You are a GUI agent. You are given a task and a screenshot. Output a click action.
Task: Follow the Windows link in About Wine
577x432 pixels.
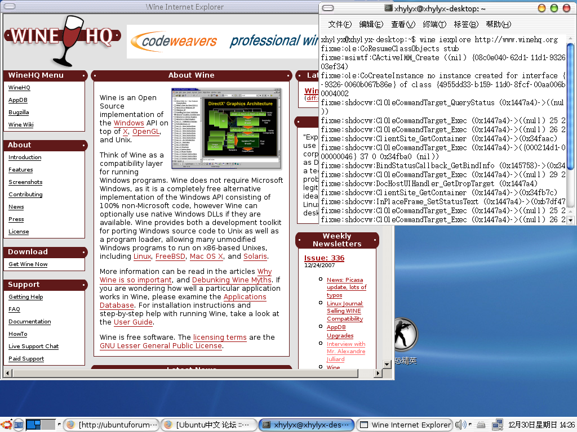pos(129,123)
